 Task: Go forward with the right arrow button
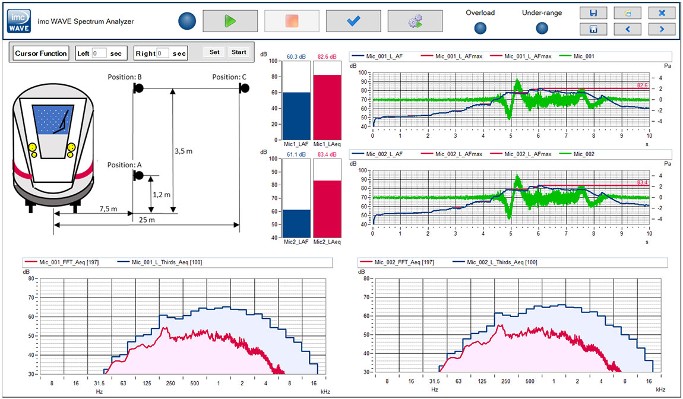click(x=662, y=29)
